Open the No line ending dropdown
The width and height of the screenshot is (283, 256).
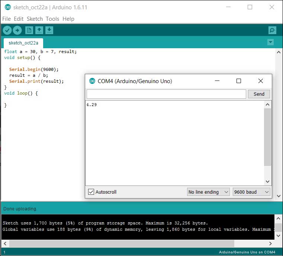(x=208, y=192)
